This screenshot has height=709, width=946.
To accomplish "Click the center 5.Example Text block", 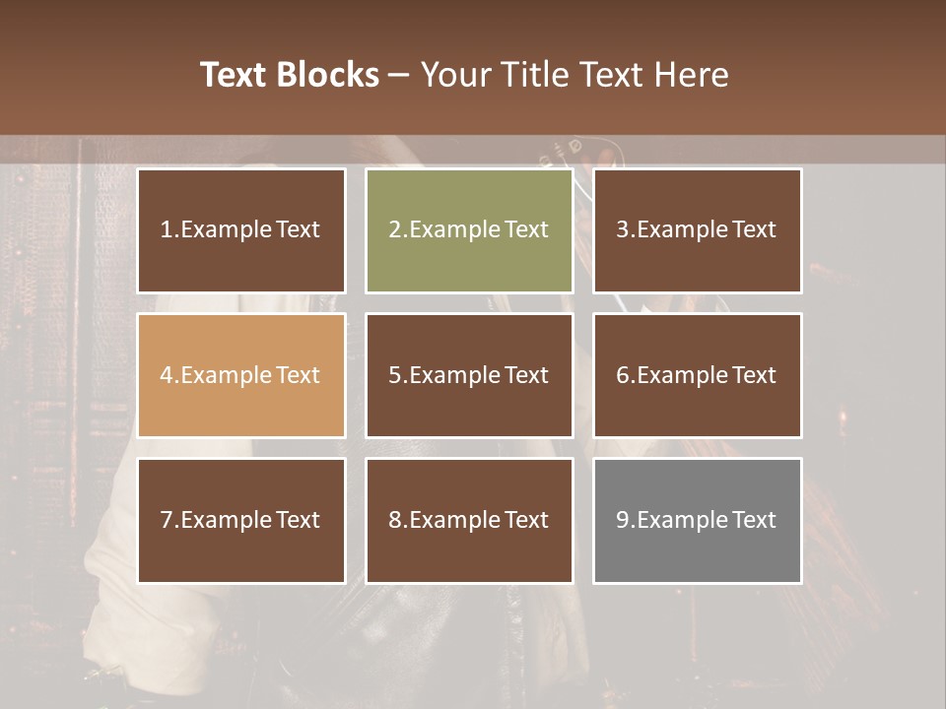I will [x=469, y=375].
